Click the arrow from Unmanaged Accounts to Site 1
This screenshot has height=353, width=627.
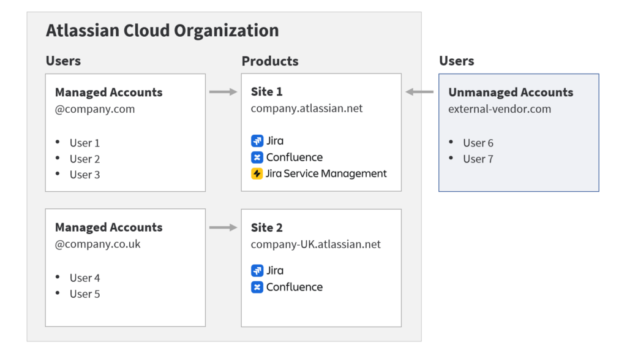pos(419,93)
